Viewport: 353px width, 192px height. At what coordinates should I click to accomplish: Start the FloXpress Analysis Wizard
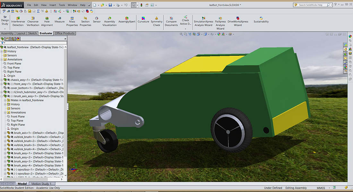pyautogui.click(x=220, y=23)
